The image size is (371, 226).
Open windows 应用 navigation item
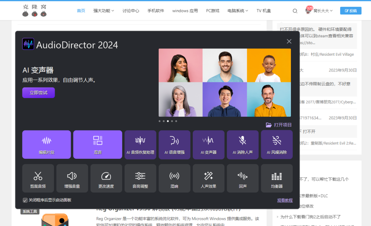pyautogui.click(x=185, y=10)
